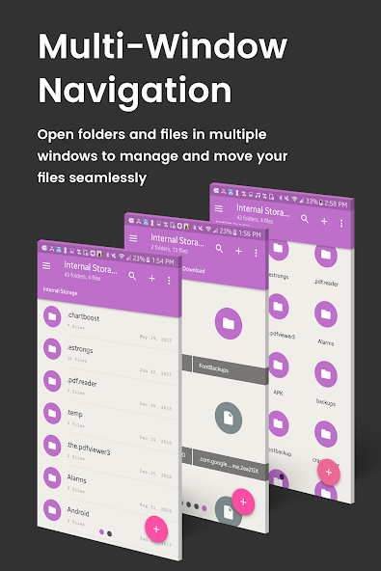Select purple page dot in the 1:56 PM window
Viewport: 381px width, 571px height.
[204, 507]
